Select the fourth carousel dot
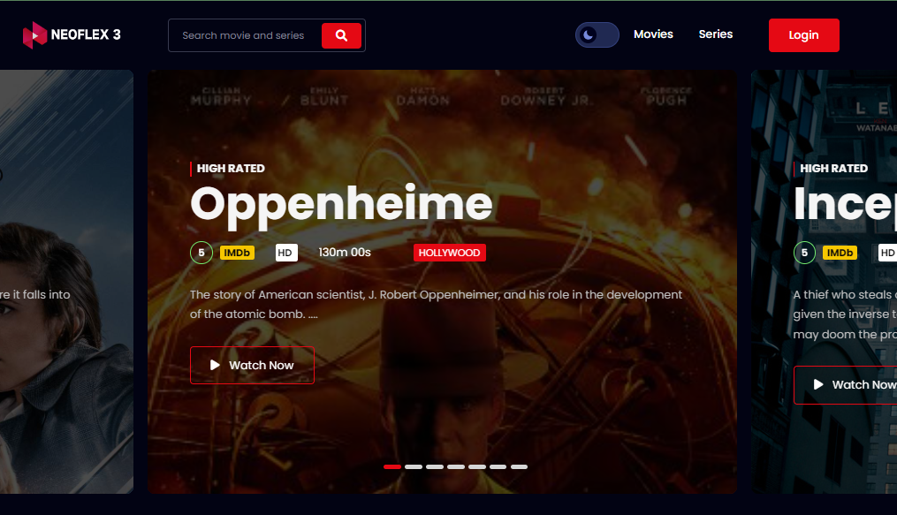Image resolution: width=897 pixels, height=515 pixels. 456,466
